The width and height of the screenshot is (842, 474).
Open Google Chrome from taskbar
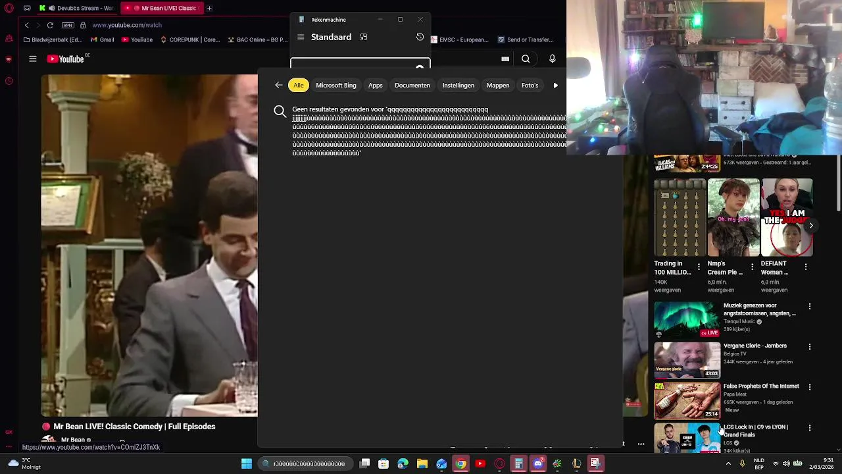(x=460, y=463)
